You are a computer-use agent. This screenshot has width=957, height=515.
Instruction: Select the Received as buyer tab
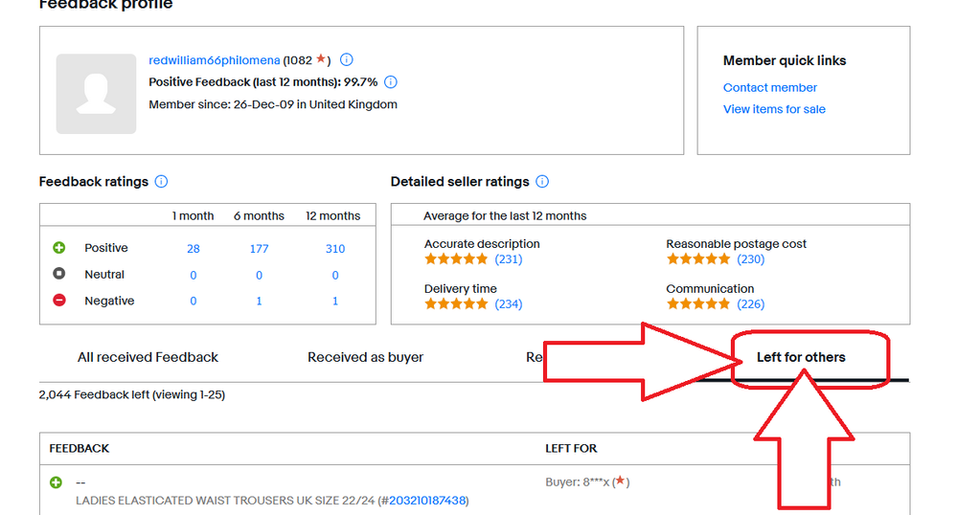[x=365, y=357]
